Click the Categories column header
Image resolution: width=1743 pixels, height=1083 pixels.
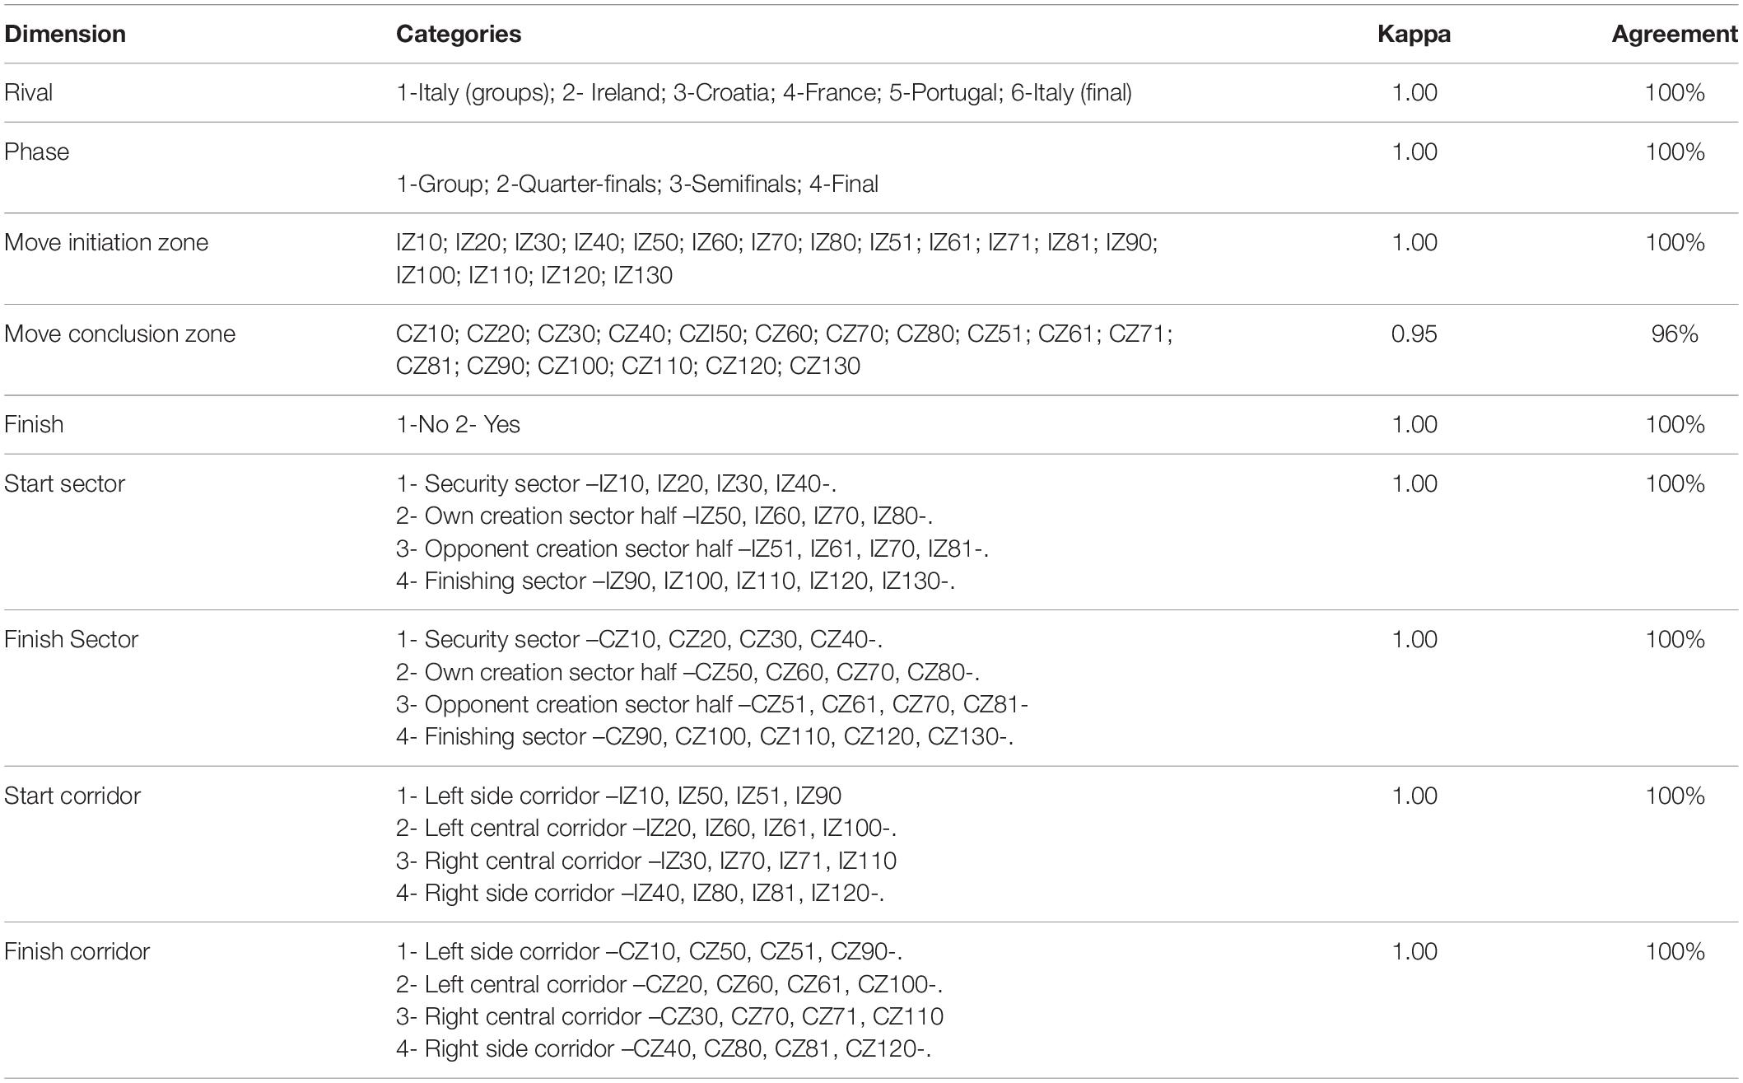click(x=459, y=34)
